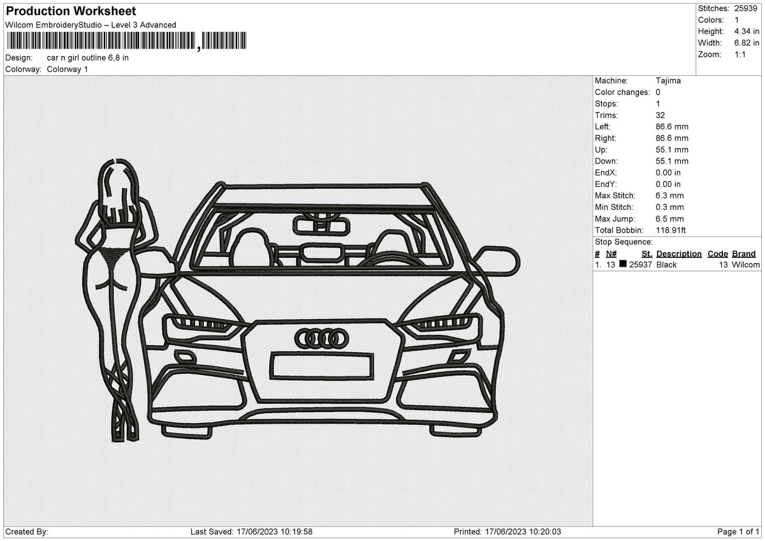Click the 'EndY:' label
This screenshot has width=765, height=541.
click(606, 184)
